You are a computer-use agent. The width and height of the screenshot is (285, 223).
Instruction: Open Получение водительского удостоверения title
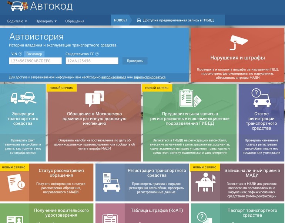(61, 213)
